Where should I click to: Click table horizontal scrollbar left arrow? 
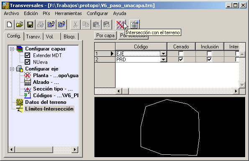(x=118, y=91)
